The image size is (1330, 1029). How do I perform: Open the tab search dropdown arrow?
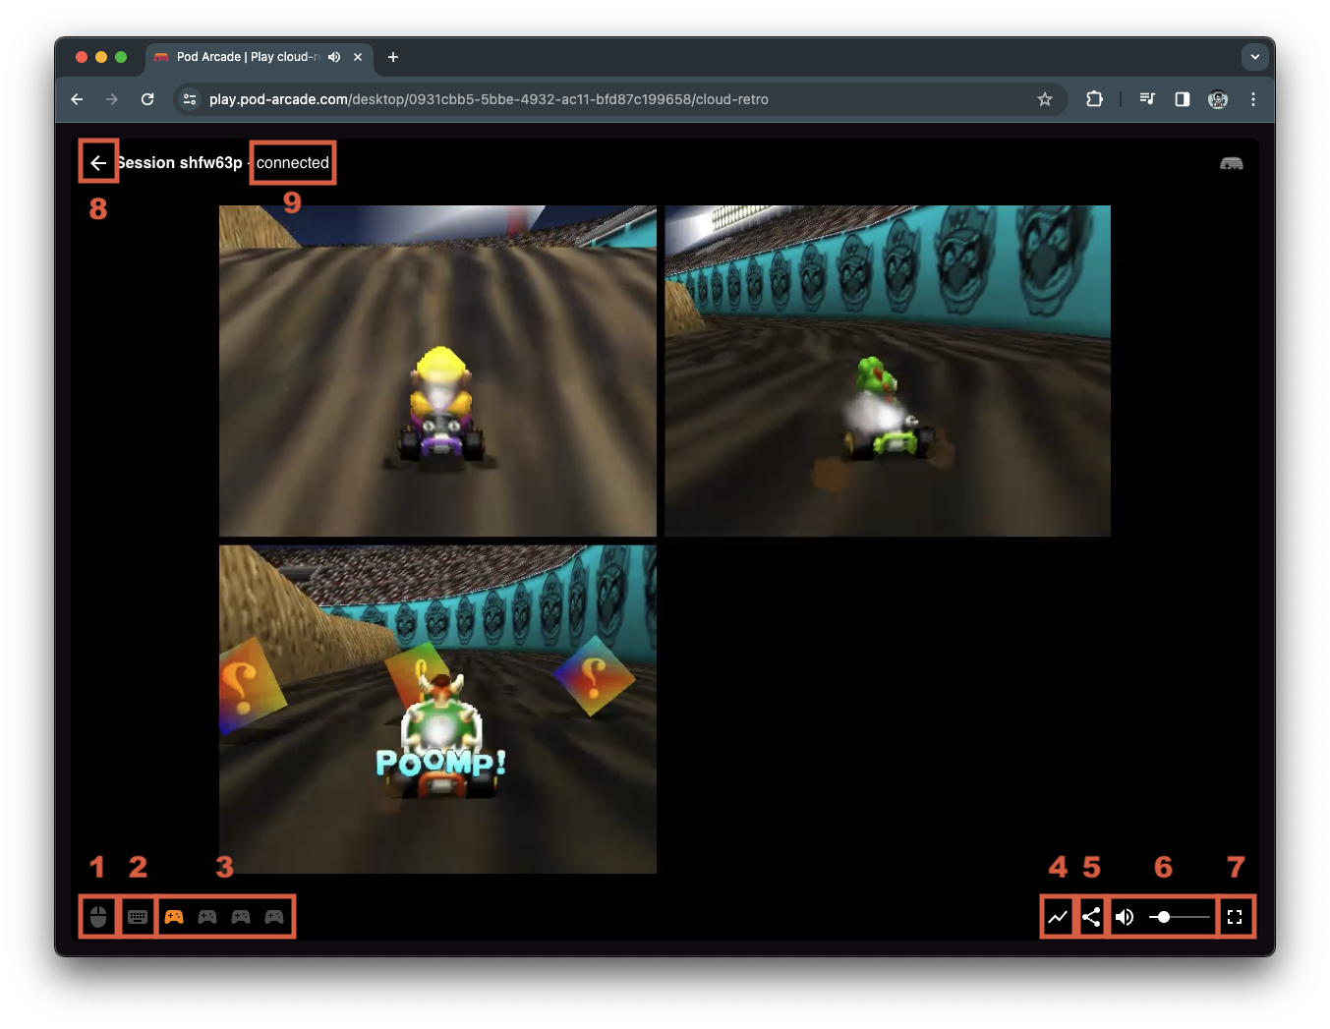coord(1255,57)
